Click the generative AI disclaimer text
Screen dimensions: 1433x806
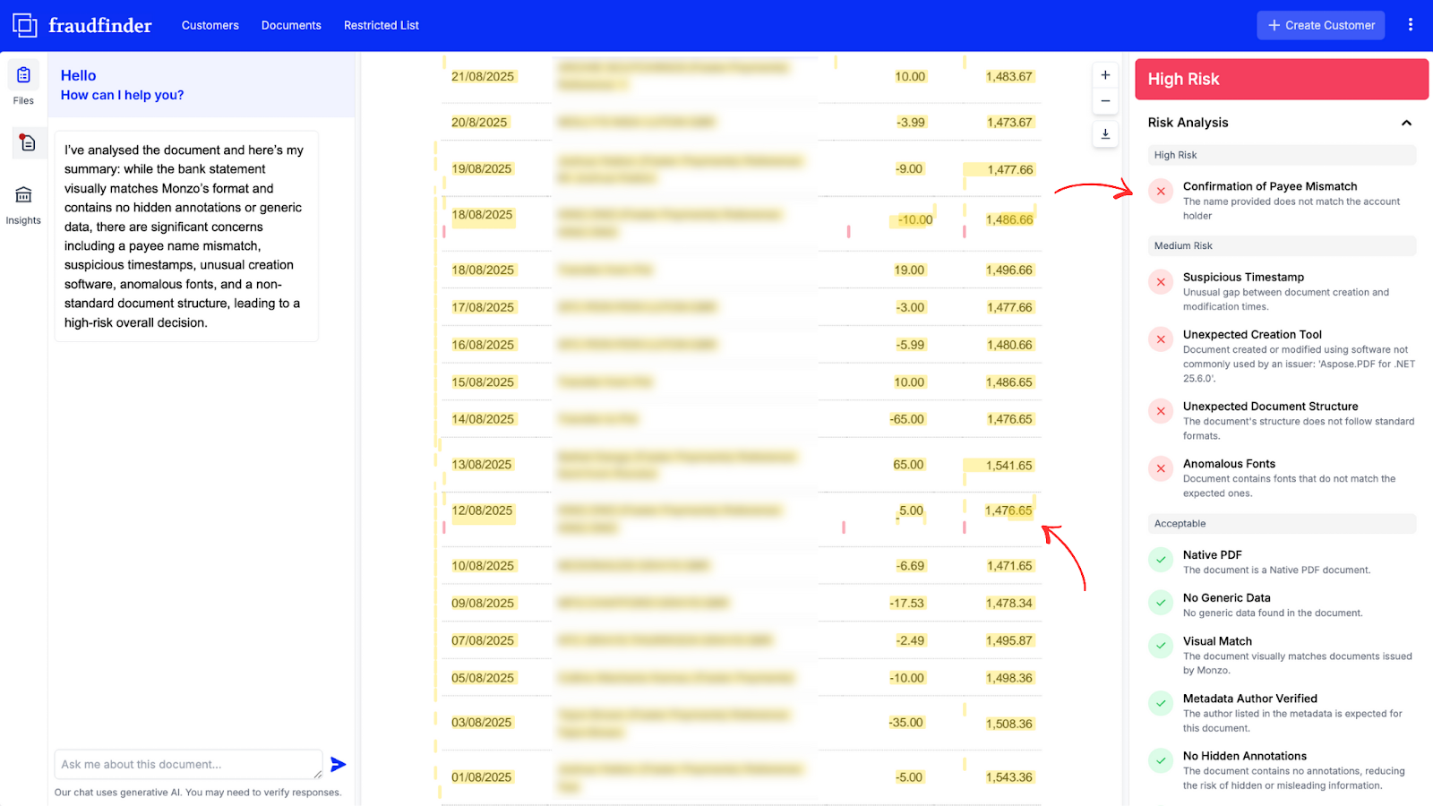197,793
